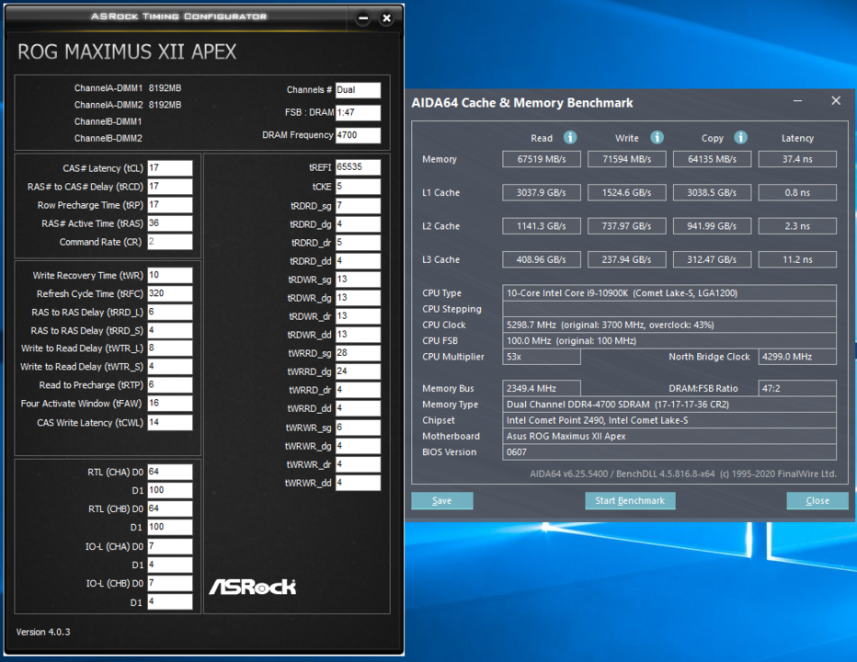
Task: Click the Memory Read result 67519 MB/s
Action: 542,159
